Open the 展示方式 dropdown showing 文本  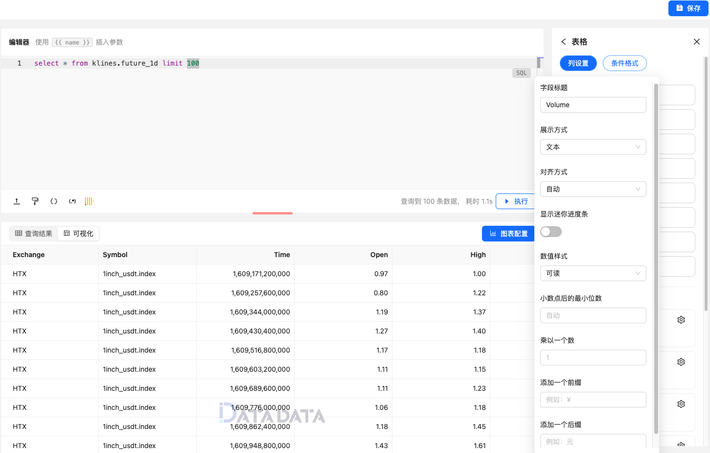coord(593,146)
